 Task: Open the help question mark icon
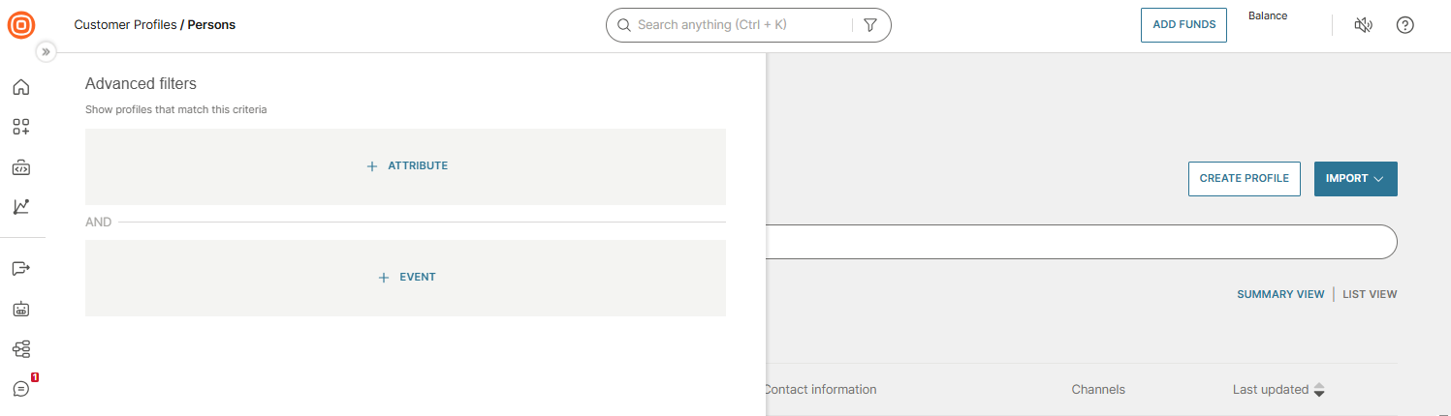click(x=1404, y=25)
